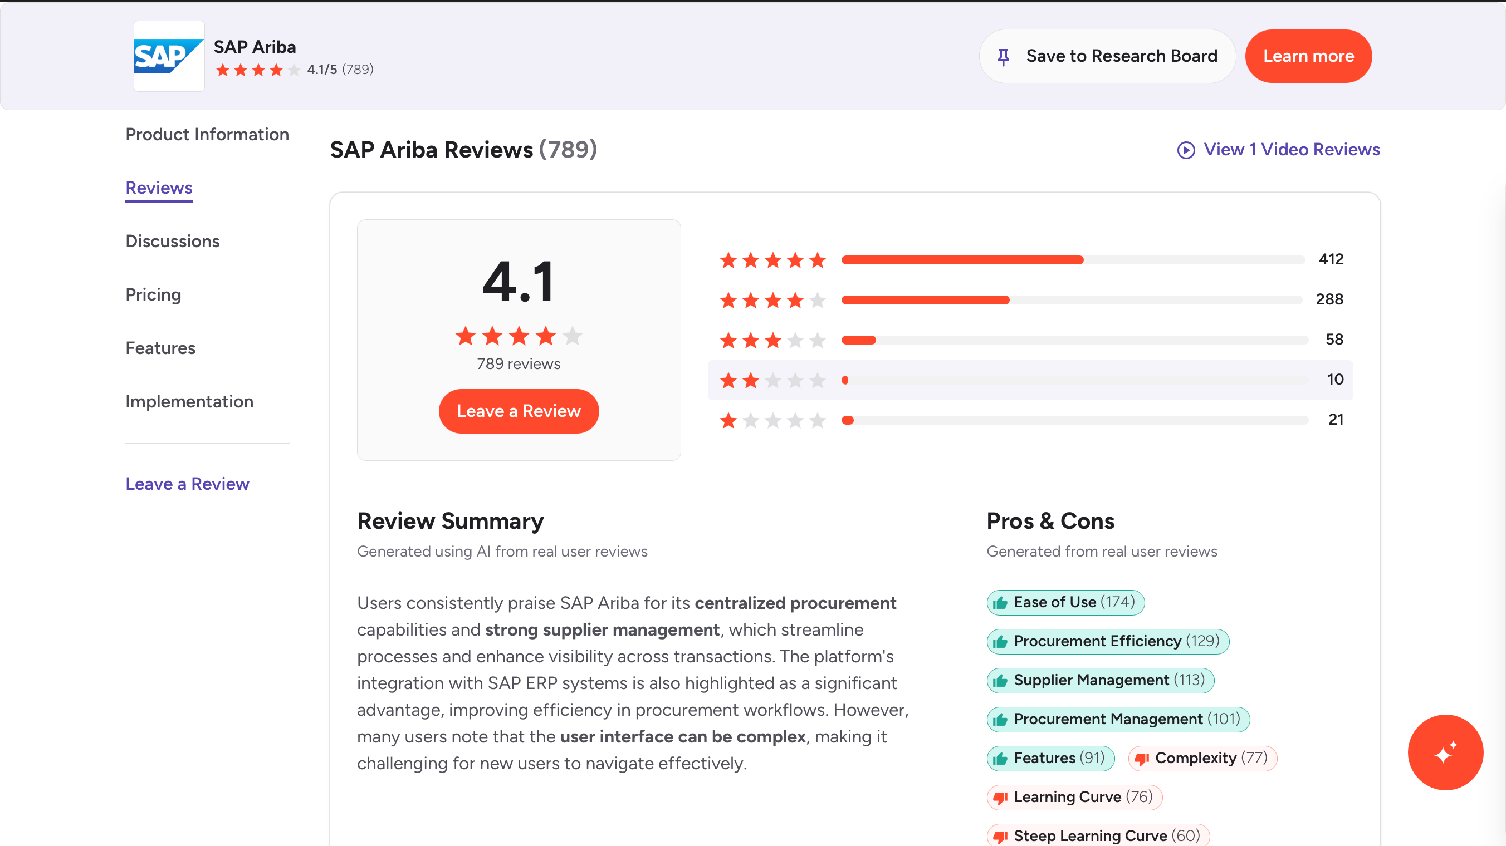
Task: Open the Implementation section
Action: pos(189,401)
